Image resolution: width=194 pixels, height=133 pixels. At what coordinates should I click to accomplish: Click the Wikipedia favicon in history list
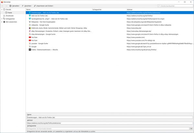click(x=30, y=22)
